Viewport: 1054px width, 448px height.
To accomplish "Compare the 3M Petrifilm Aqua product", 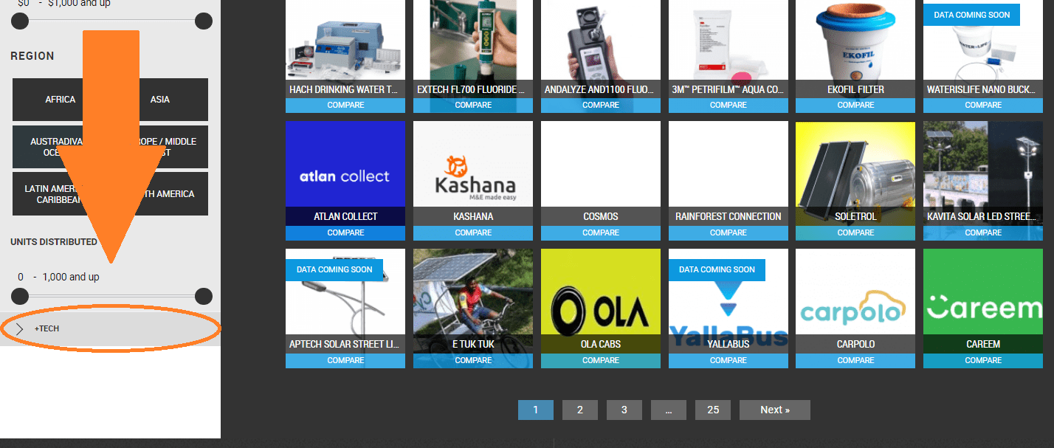I will tap(728, 105).
